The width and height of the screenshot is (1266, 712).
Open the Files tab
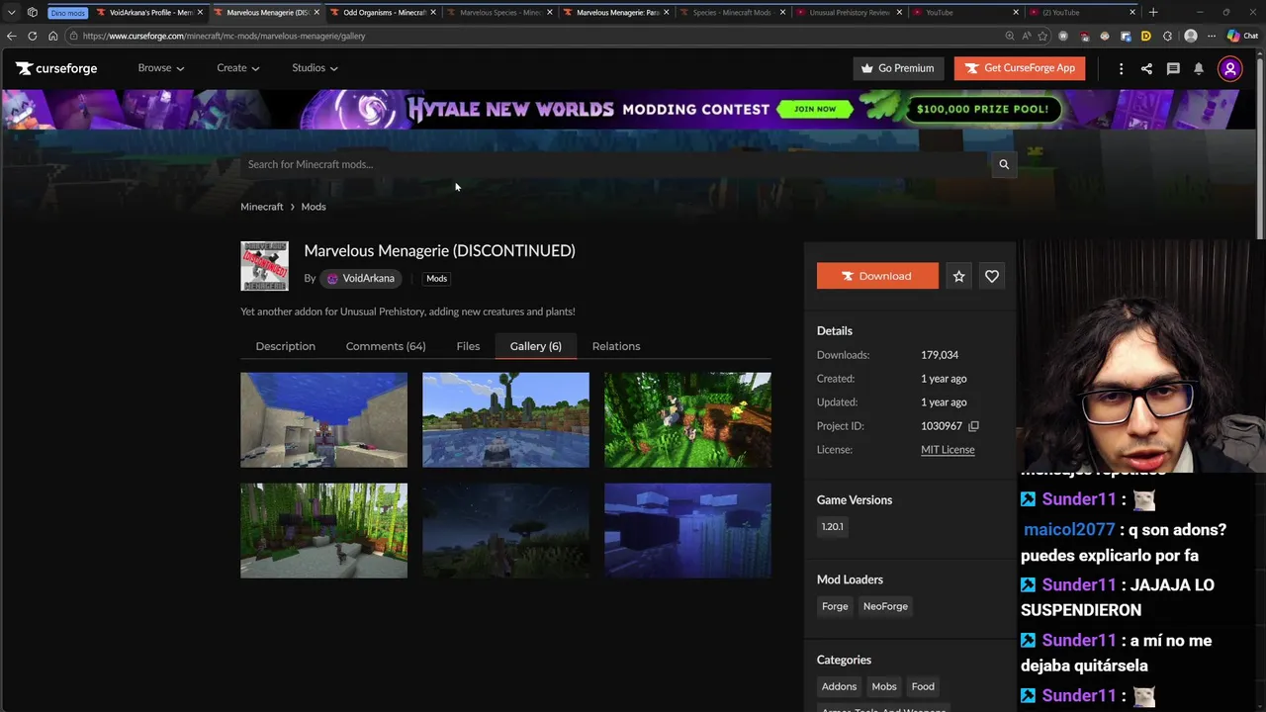tap(468, 346)
